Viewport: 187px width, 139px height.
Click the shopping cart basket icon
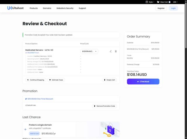tap(158, 2)
